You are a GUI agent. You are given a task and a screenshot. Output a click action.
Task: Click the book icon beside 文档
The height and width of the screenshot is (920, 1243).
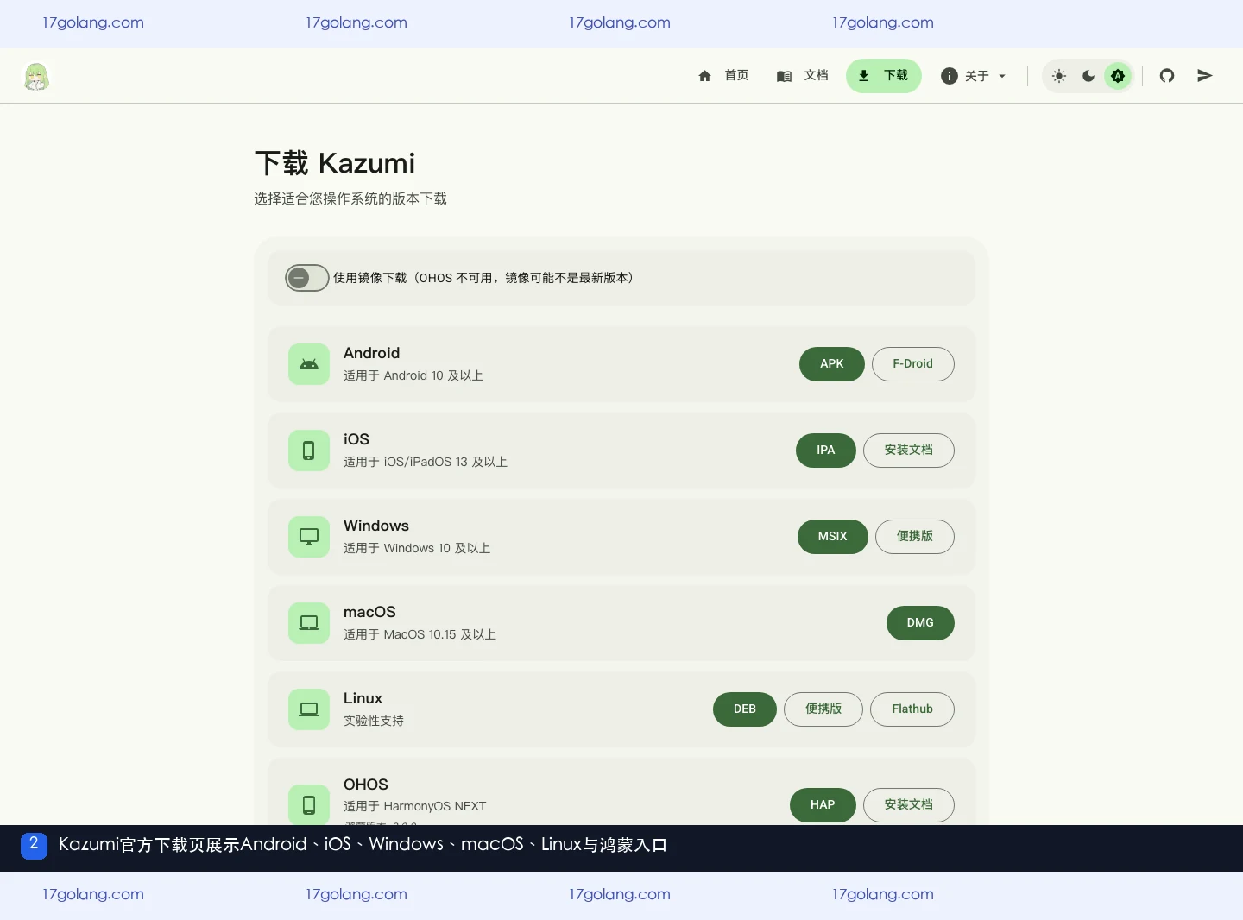point(784,76)
